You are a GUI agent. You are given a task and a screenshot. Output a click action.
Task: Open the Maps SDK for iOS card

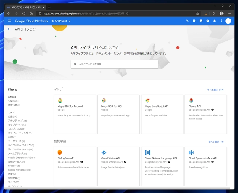click(119, 114)
